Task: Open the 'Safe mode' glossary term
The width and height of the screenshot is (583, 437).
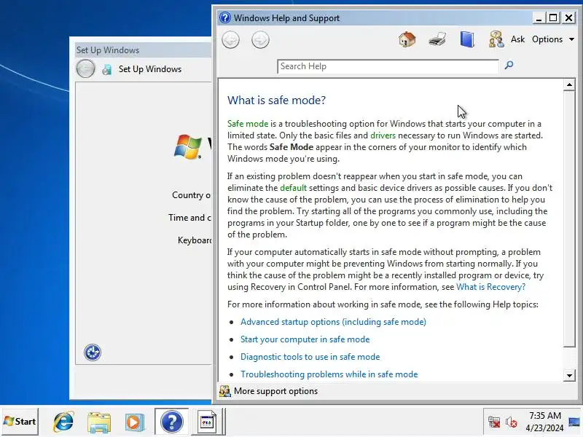Action: 248,124
